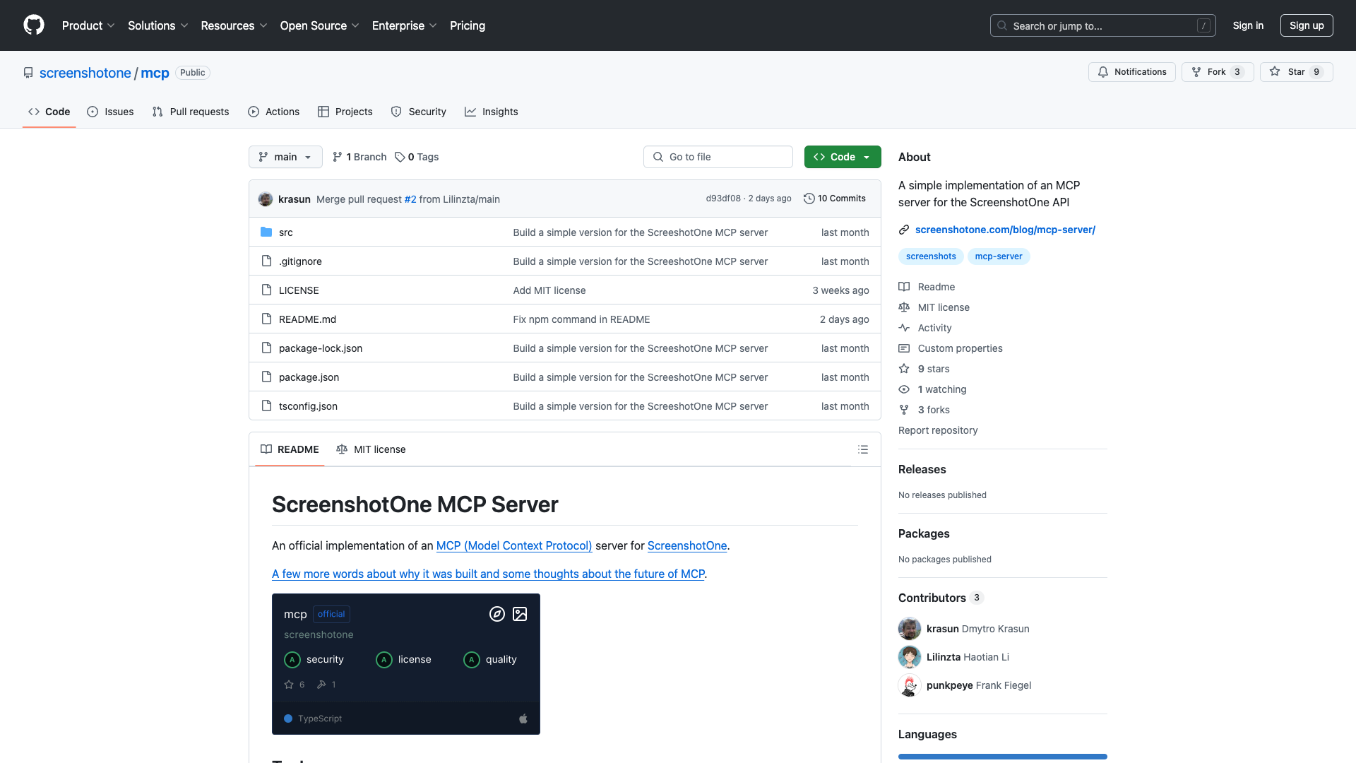Open the ScreenshotOne link in README
1356x763 pixels.
point(687,545)
